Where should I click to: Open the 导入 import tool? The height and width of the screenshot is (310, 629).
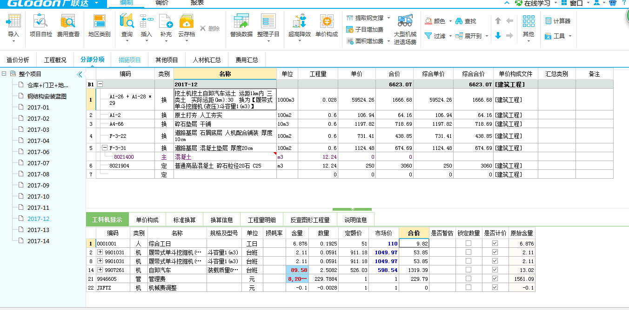pos(13,26)
